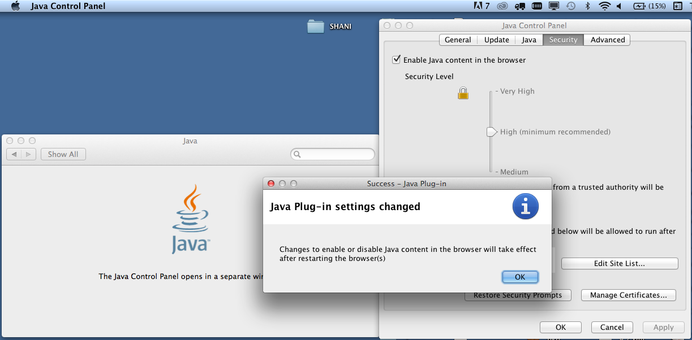Viewport: 692px width, 340px height.
Task: Click the Bluetooth icon in the menu bar
Action: (587, 6)
